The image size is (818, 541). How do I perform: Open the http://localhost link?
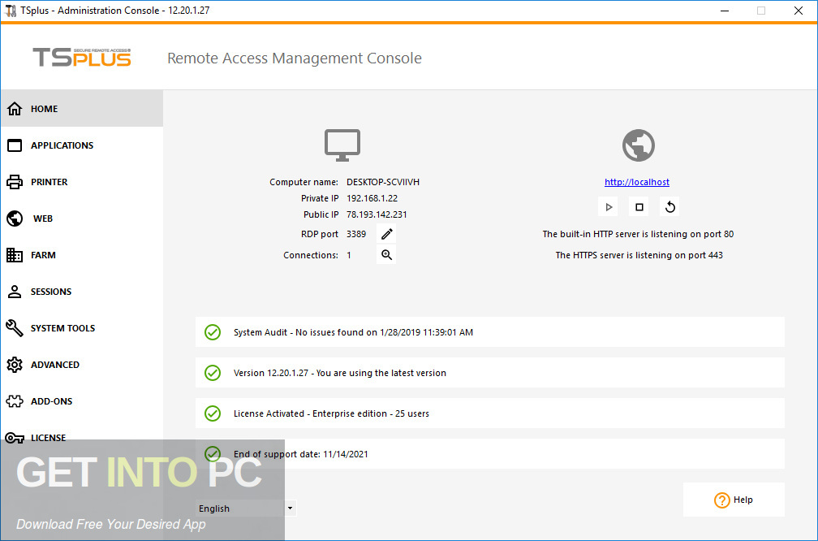coord(637,182)
